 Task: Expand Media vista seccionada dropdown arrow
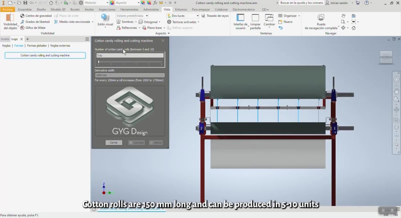click(x=93, y=22)
